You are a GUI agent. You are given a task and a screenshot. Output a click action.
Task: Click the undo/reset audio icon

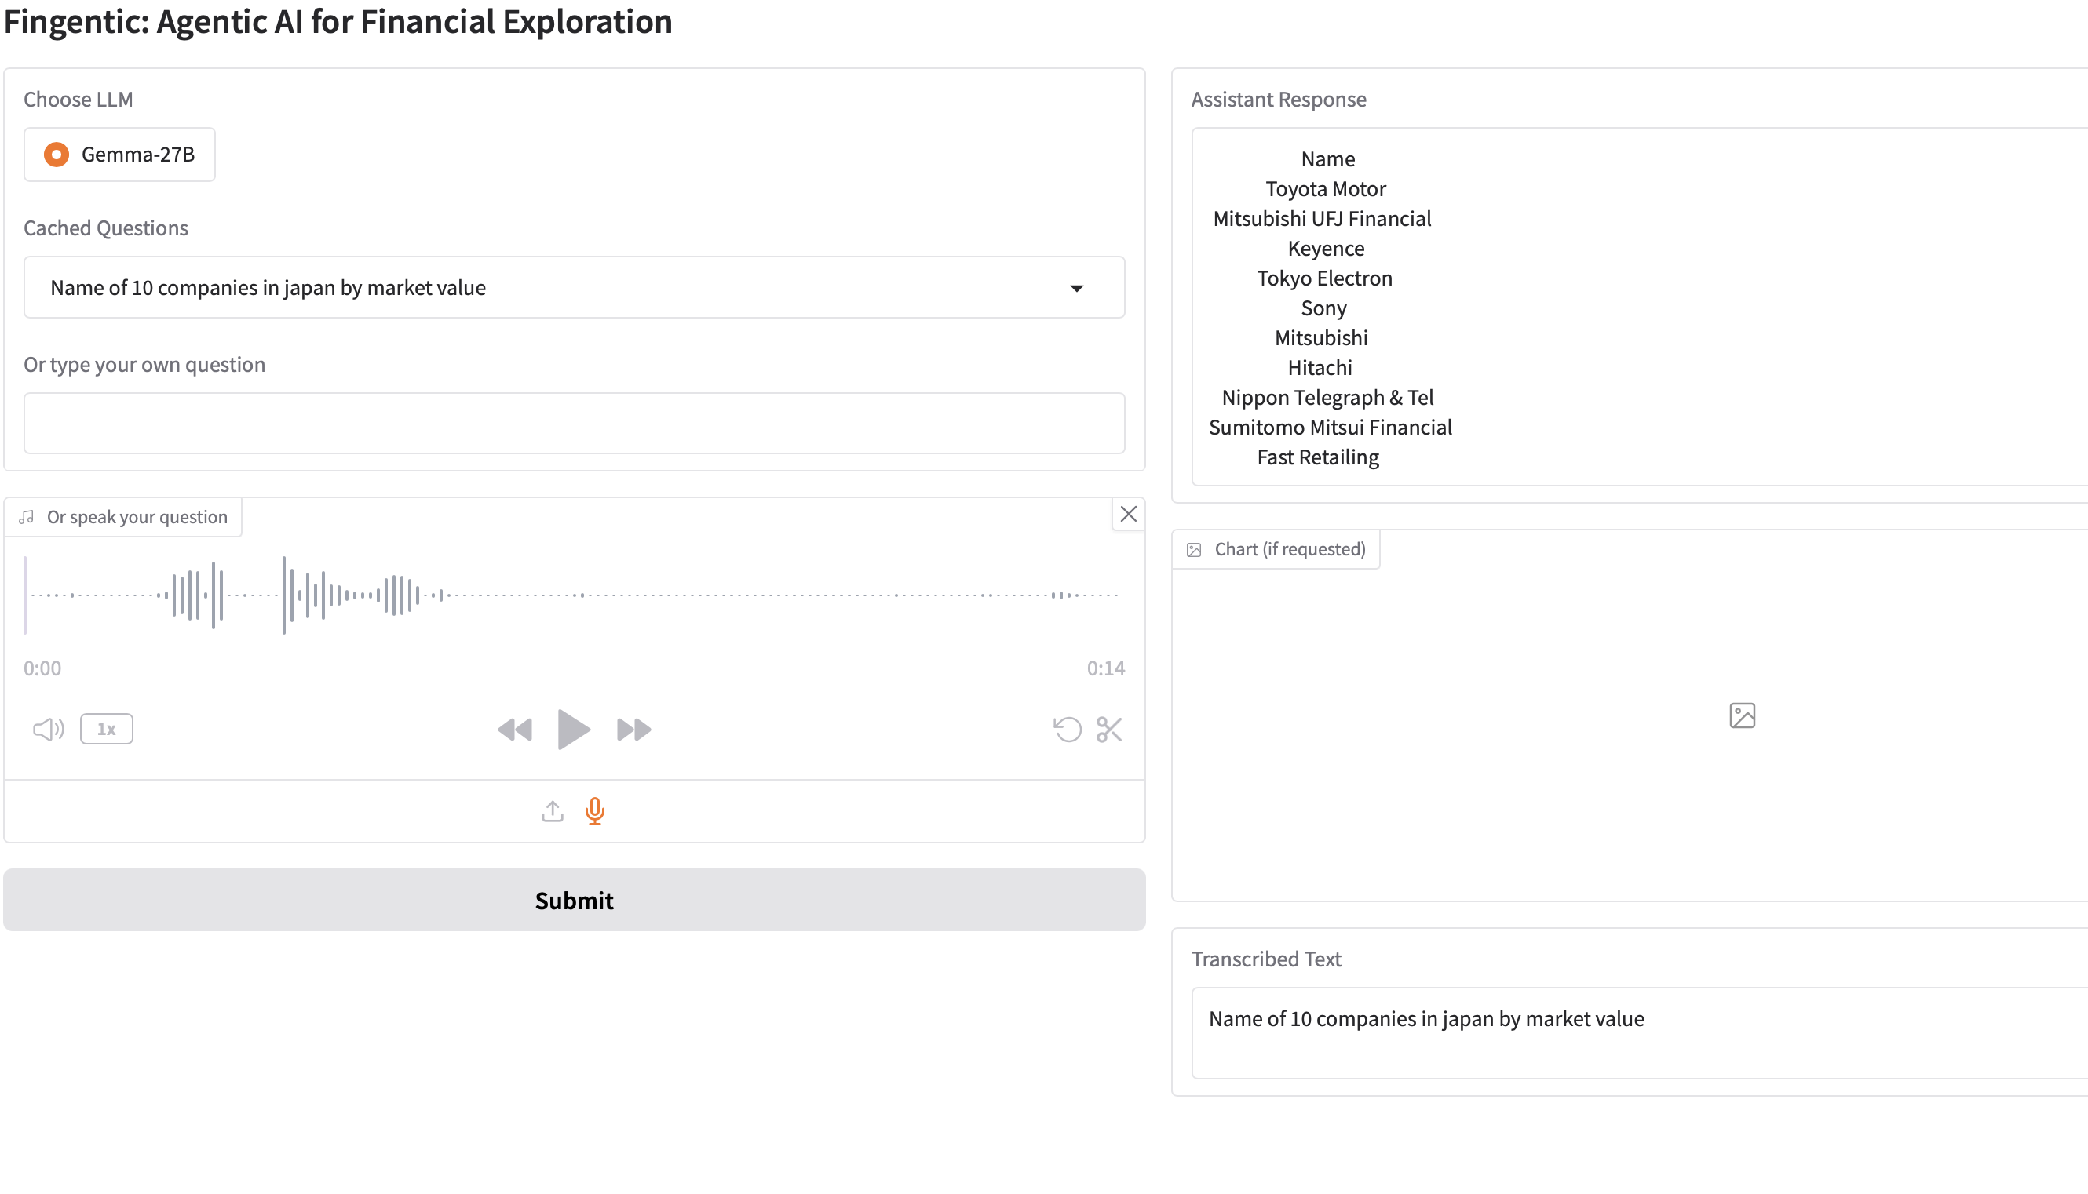point(1067,729)
